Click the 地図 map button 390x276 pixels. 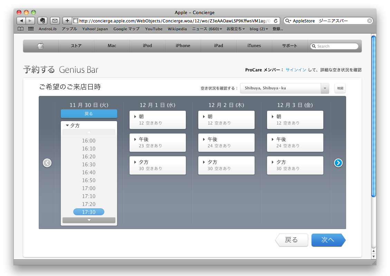[x=340, y=88]
